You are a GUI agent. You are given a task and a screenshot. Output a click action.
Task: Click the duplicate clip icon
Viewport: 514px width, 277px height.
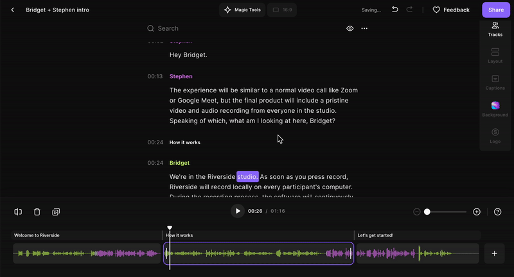56,212
